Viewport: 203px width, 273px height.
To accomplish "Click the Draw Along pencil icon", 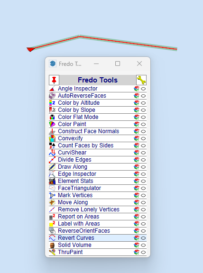I will (x=52, y=167).
